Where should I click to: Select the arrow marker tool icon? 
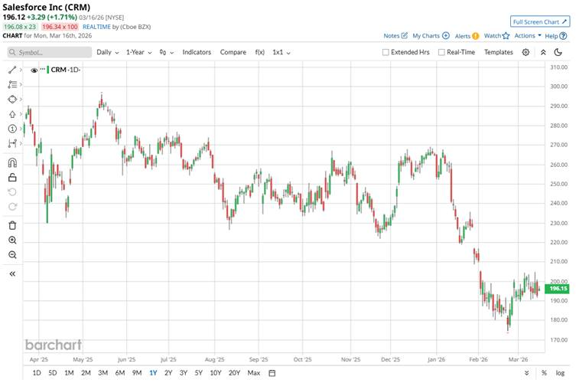coord(12,114)
